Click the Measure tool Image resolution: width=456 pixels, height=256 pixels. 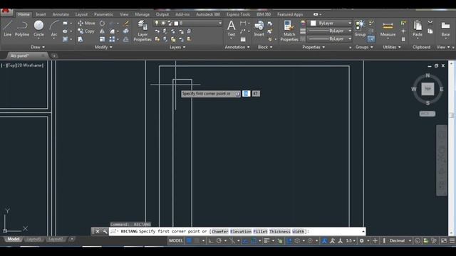(388, 28)
